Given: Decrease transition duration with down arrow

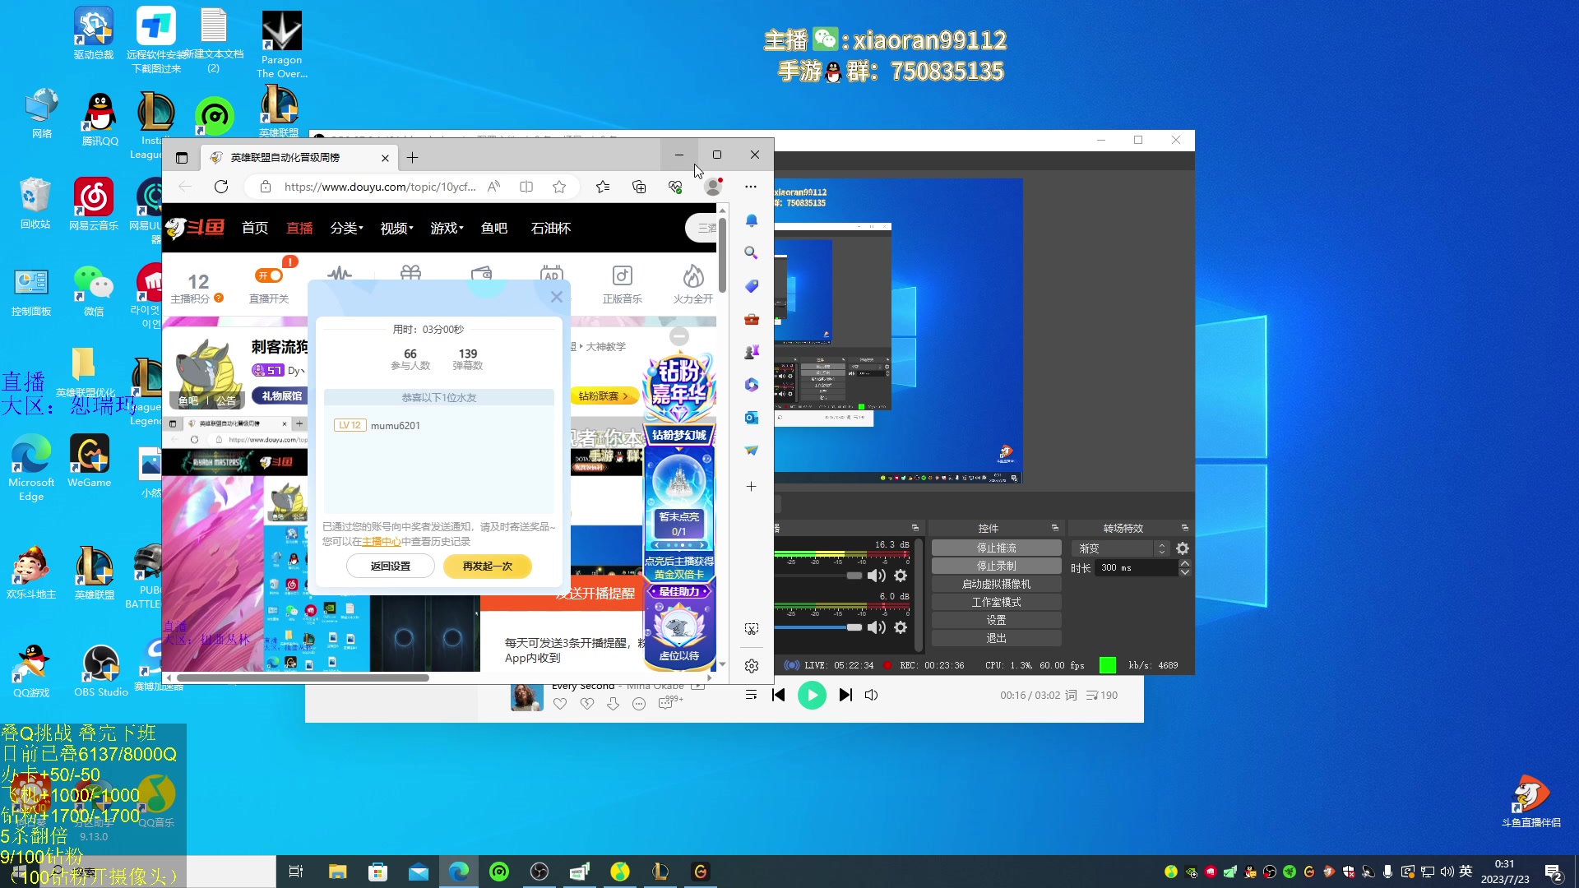Looking at the screenshot, I should click(x=1185, y=572).
